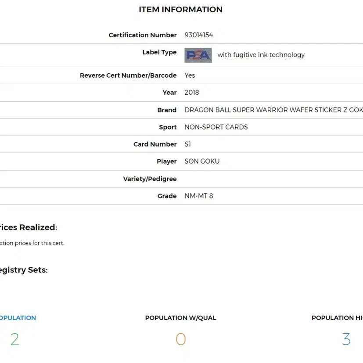This screenshot has width=363, height=363.
Task: Click the Prices Realized section heading
Action: pyautogui.click(x=28, y=227)
